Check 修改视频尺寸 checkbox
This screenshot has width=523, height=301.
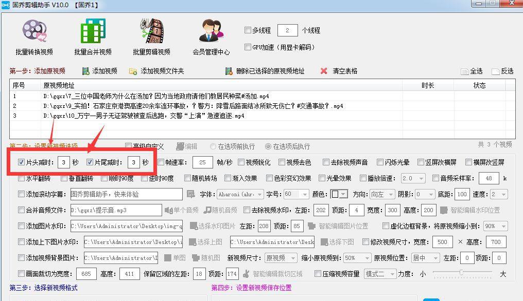(x=365, y=242)
